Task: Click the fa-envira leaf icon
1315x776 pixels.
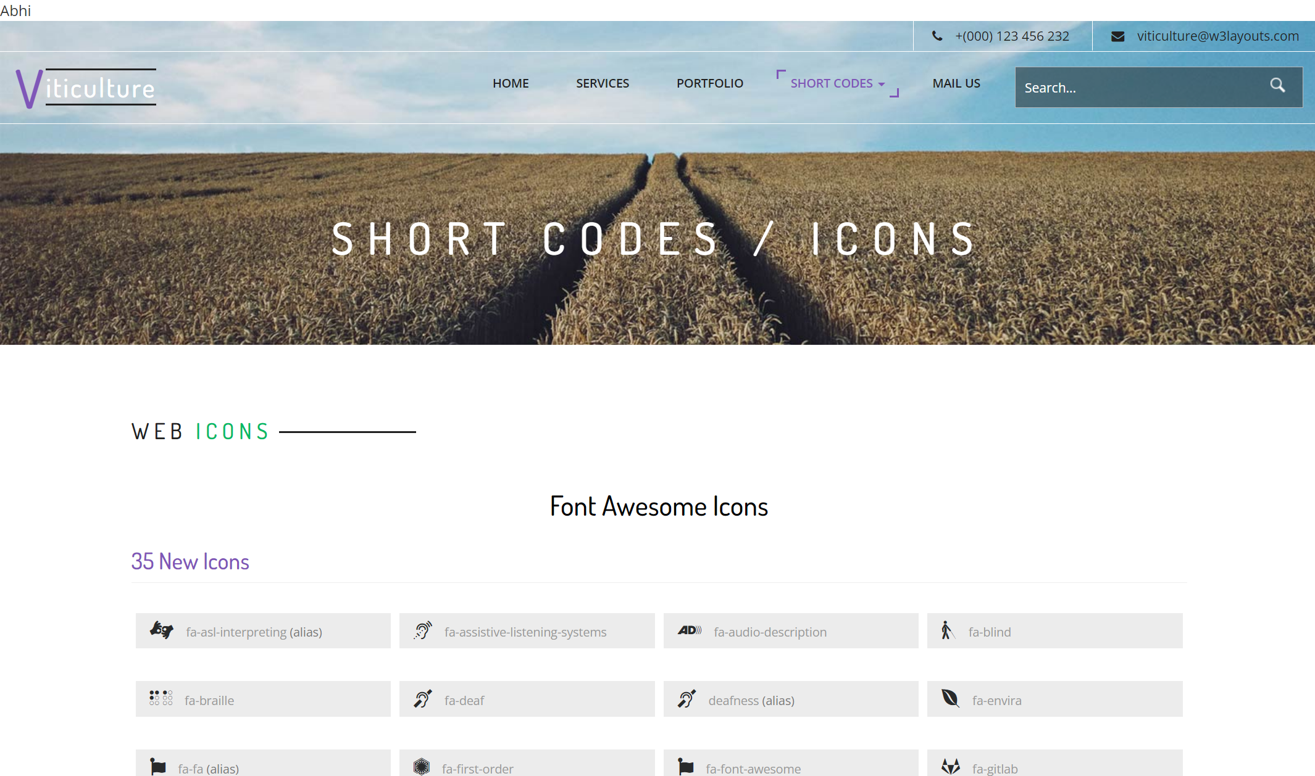Action: pos(950,698)
